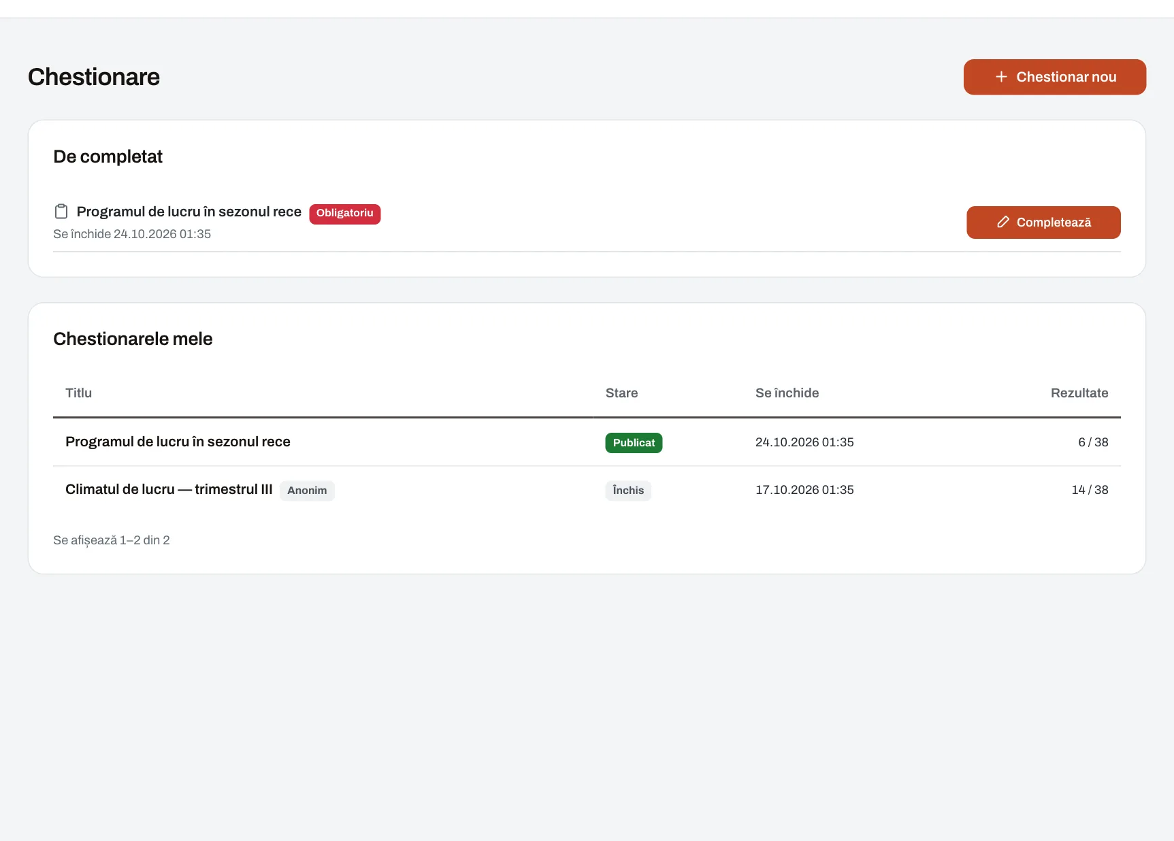Select the date 24.10.2026 01:35 in the table

tap(804, 442)
